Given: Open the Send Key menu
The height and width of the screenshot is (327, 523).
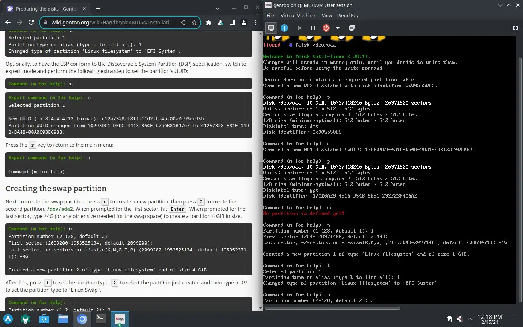Looking at the screenshot, I should pyautogui.click(x=349, y=15).
